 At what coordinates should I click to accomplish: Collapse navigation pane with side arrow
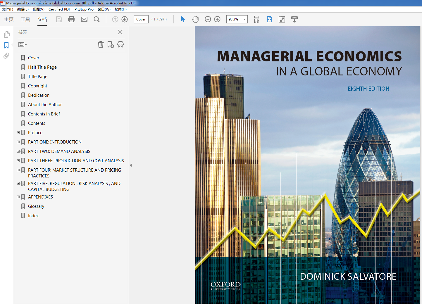[131, 165]
